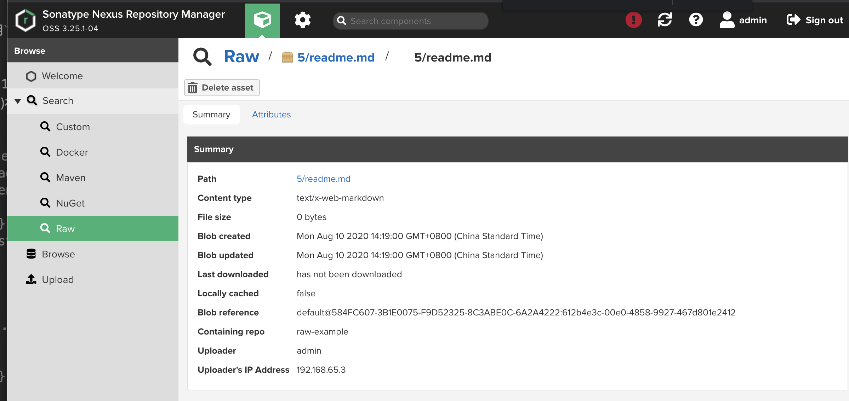
Task: Open Upload in the sidebar
Action: coord(93,279)
